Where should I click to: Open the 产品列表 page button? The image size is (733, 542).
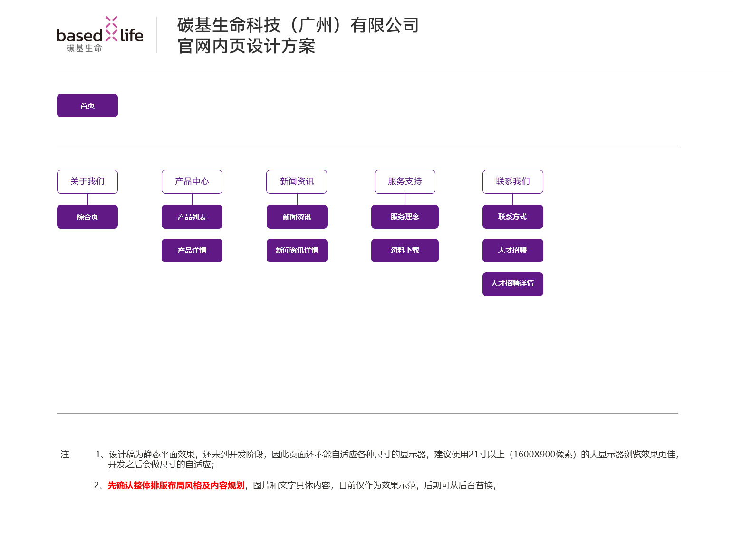click(x=192, y=217)
